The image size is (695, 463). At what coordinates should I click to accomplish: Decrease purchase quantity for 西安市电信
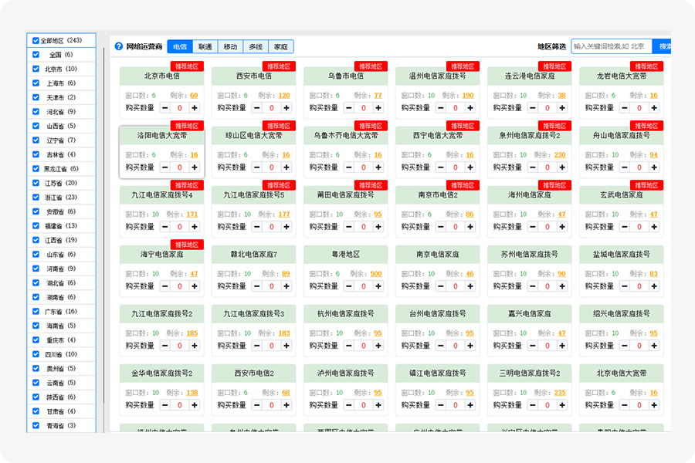tap(257, 108)
